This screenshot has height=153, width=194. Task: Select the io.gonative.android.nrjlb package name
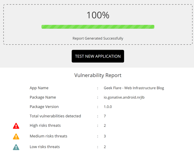tap(125, 97)
